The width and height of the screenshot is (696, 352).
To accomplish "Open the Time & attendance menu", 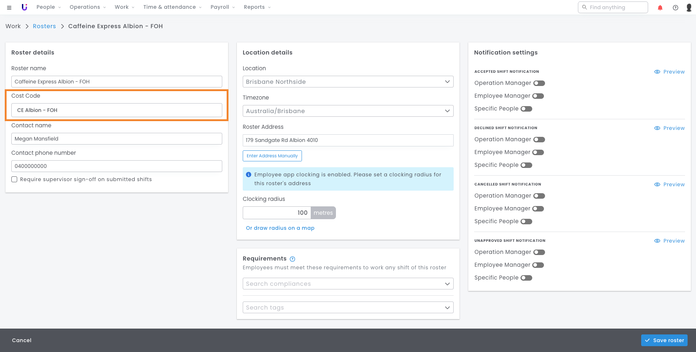I will (172, 7).
